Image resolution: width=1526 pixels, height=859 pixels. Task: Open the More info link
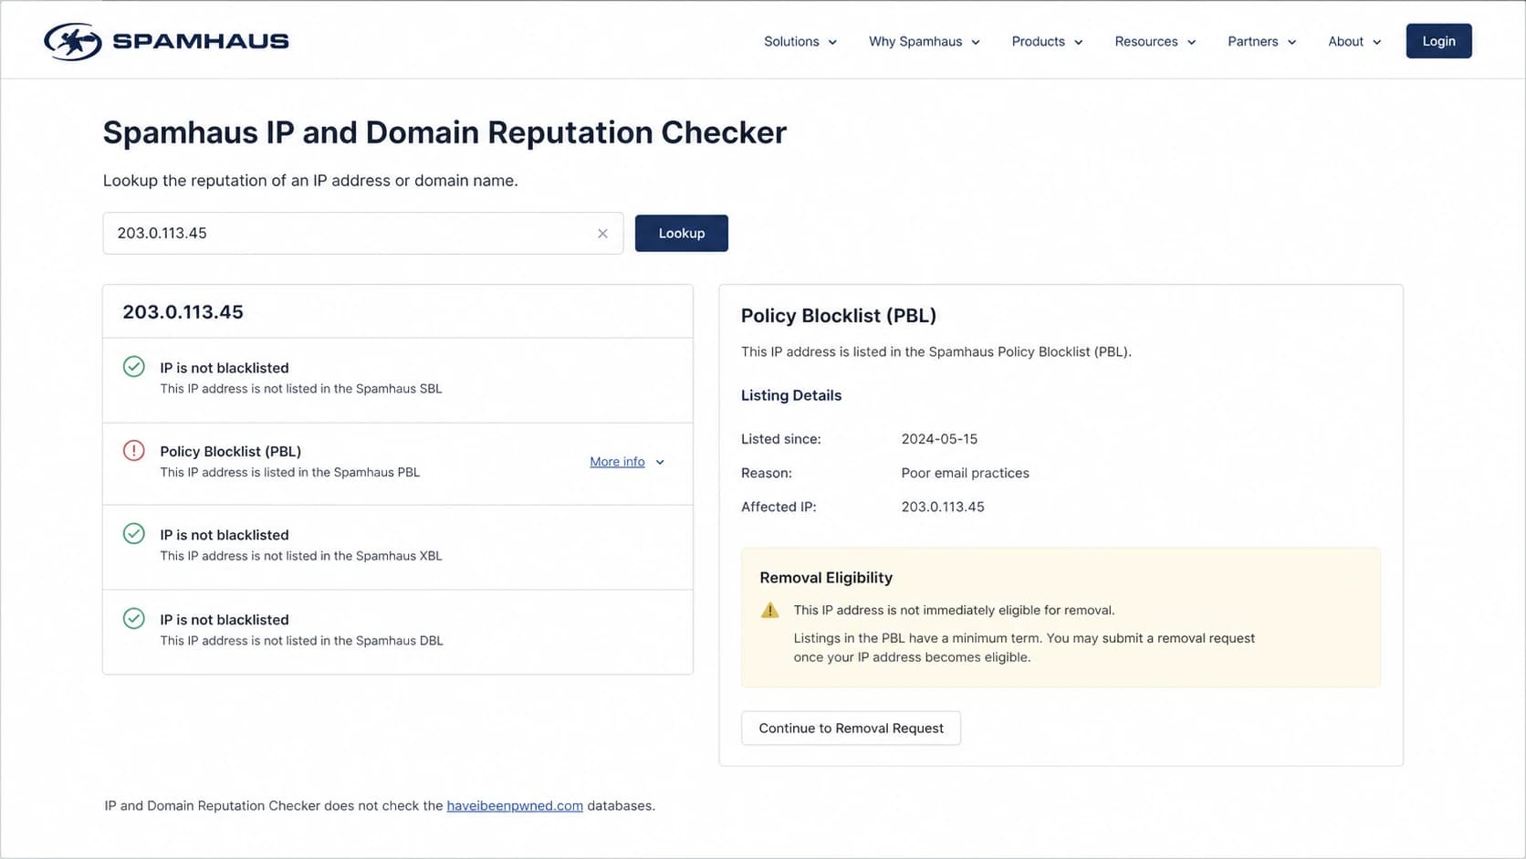(617, 462)
